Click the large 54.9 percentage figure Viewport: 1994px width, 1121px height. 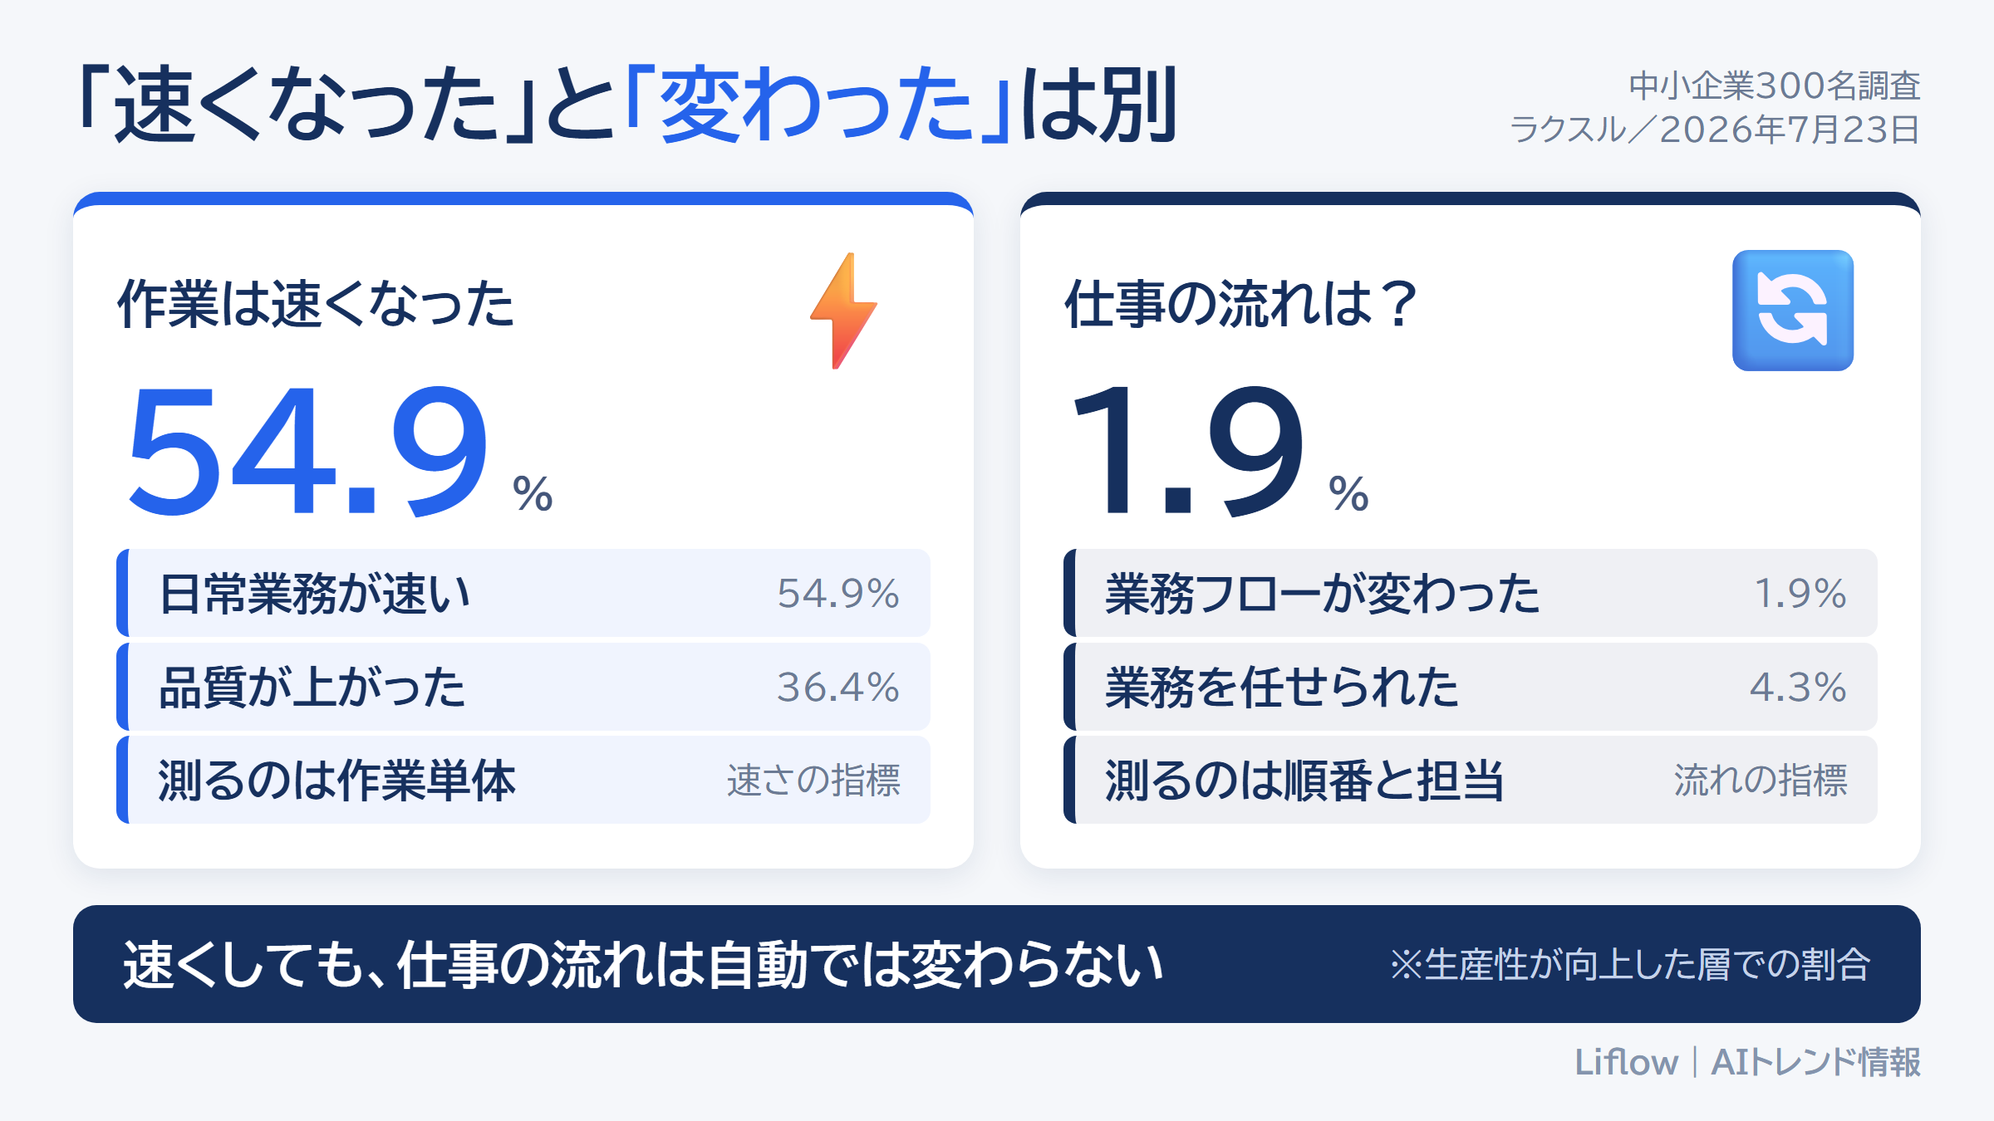click(309, 451)
